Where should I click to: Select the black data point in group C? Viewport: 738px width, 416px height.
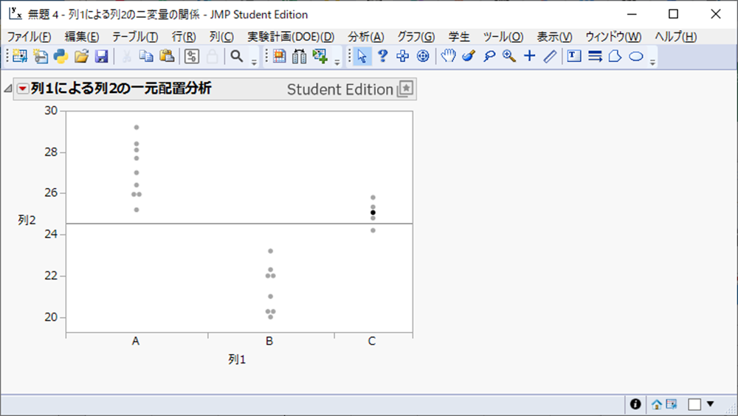tap(373, 212)
